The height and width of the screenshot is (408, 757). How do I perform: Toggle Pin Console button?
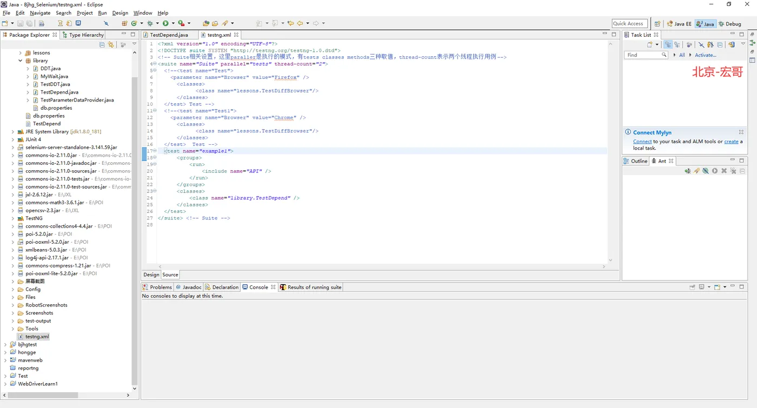coord(692,287)
